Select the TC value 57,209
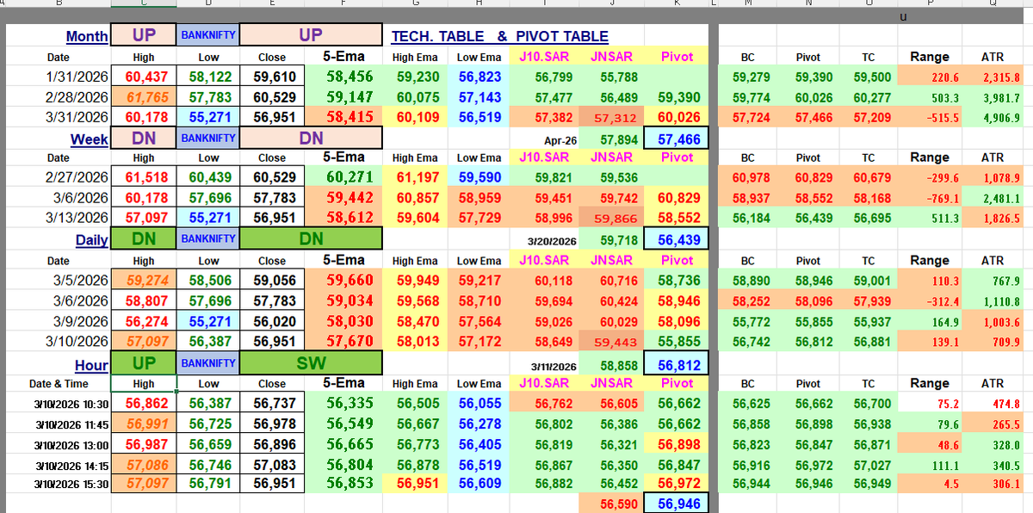The image size is (1033, 513). pos(868,117)
